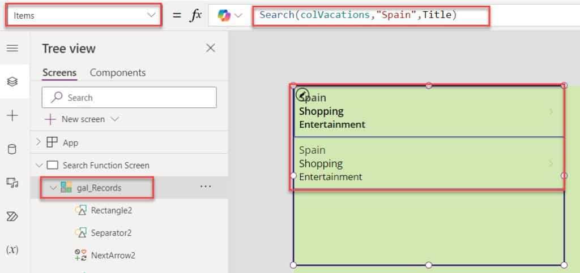Screen dimensions: 580x273
Task: Select Search Function Screen in tree
Action: coord(106,165)
